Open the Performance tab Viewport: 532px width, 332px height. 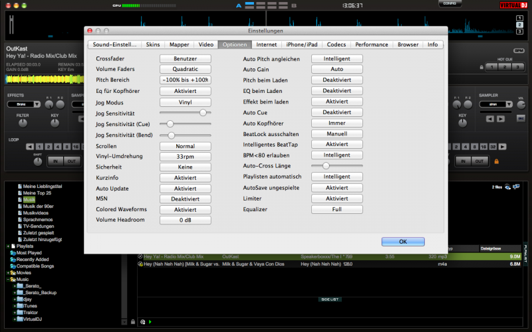point(372,44)
